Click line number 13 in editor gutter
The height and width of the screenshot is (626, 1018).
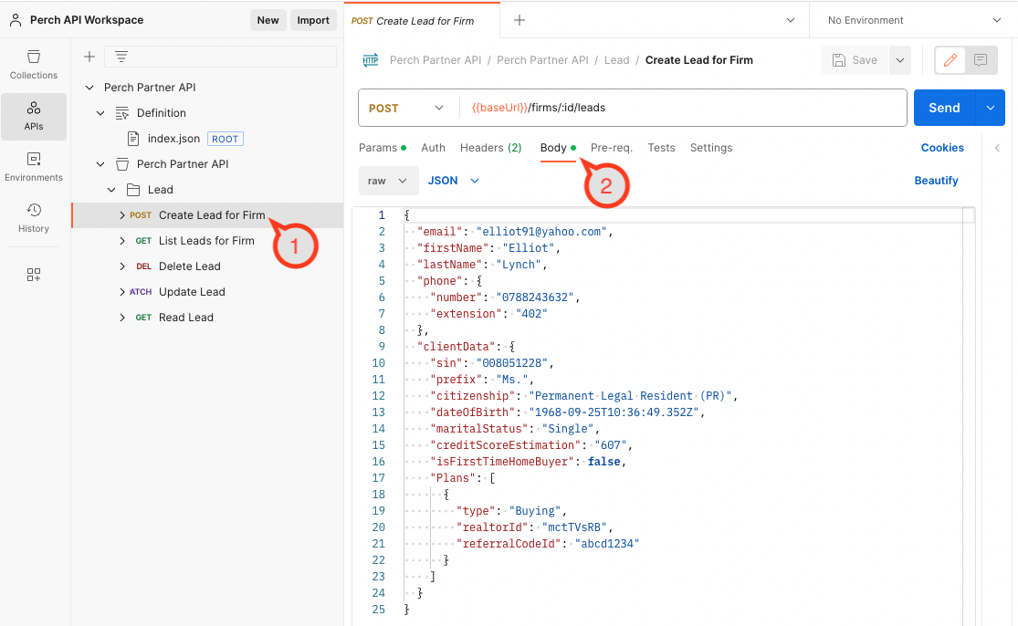pyautogui.click(x=378, y=412)
